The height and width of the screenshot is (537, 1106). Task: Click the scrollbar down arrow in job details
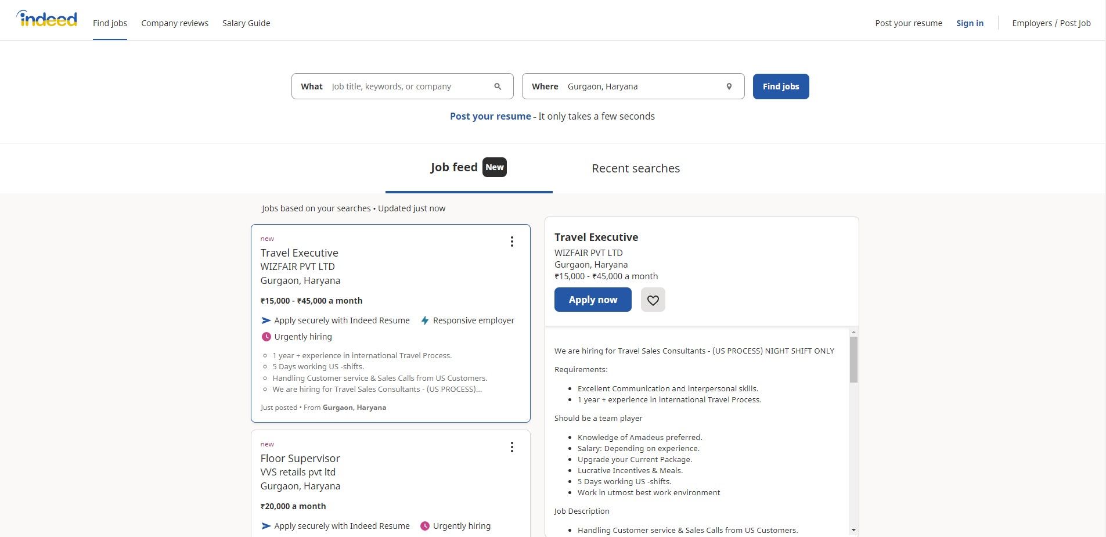(853, 530)
